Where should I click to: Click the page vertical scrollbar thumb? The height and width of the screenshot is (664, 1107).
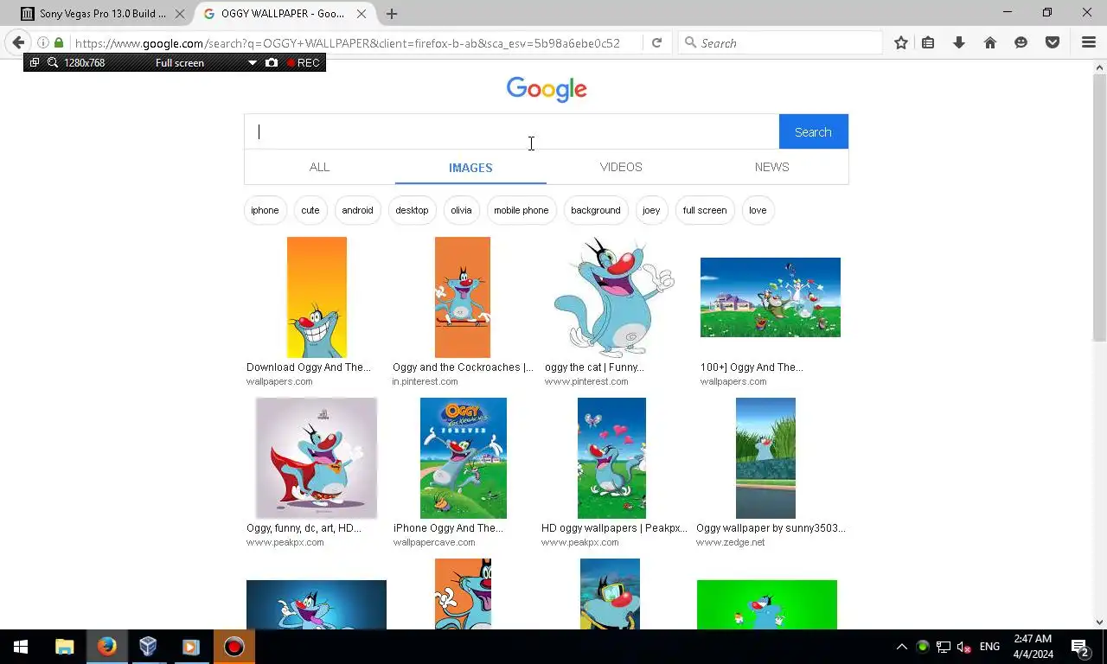pyautogui.click(x=1100, y=207)
